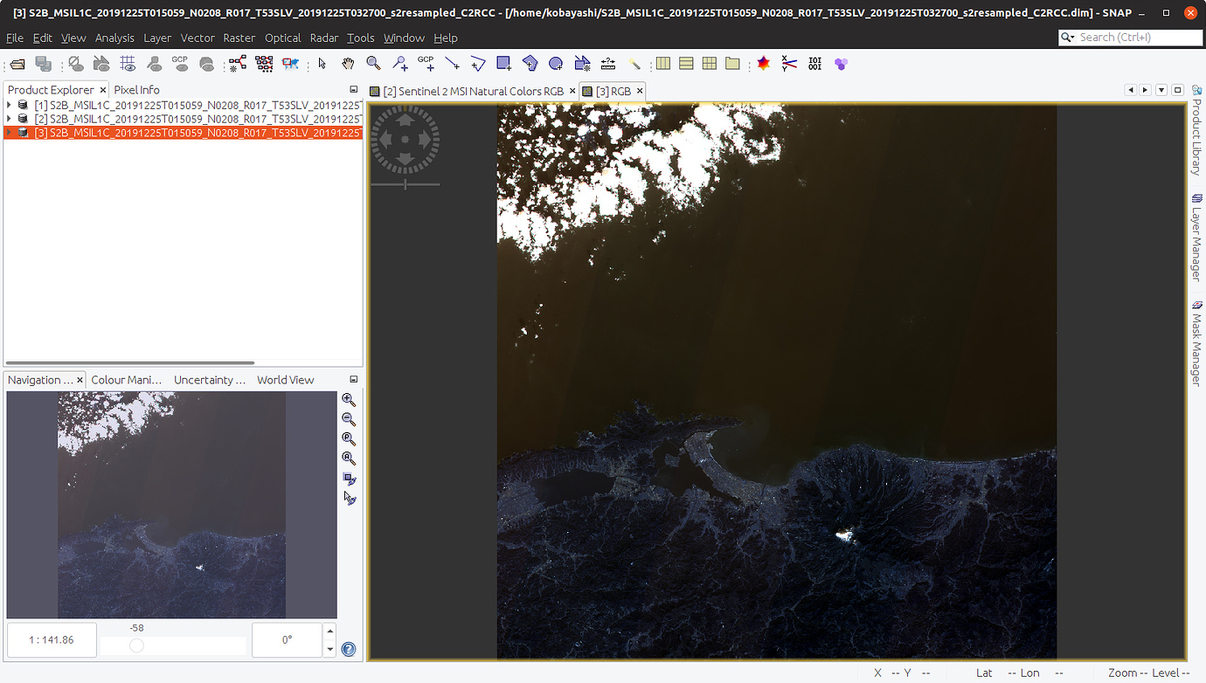Open the document list dropdown arrow
The width and height of the screenshot is (1206, 683).
pyautogui.click(x=1161, y=90)
